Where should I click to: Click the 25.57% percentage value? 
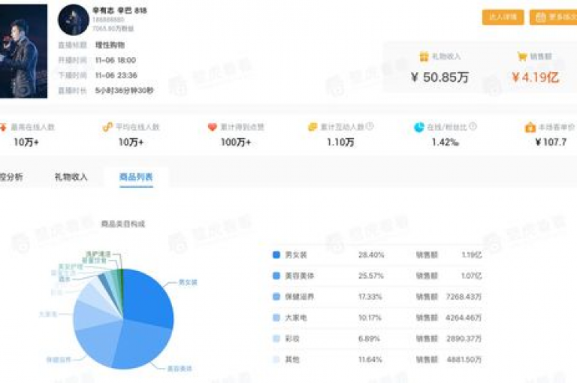(371, 276)
